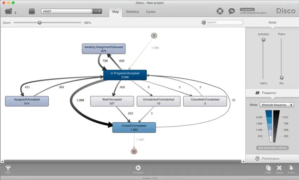Click the Export arrow icon

click(x=291, y=168)
